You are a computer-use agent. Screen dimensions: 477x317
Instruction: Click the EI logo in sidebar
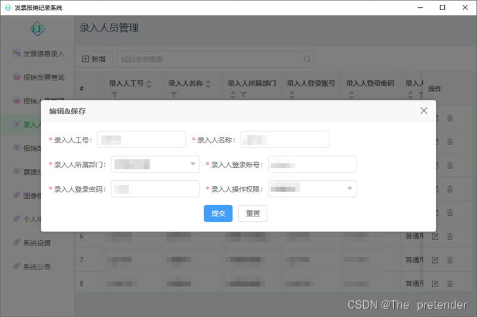38,29
